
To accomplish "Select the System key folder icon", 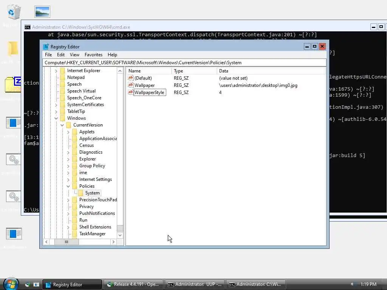I will (81, 193).
